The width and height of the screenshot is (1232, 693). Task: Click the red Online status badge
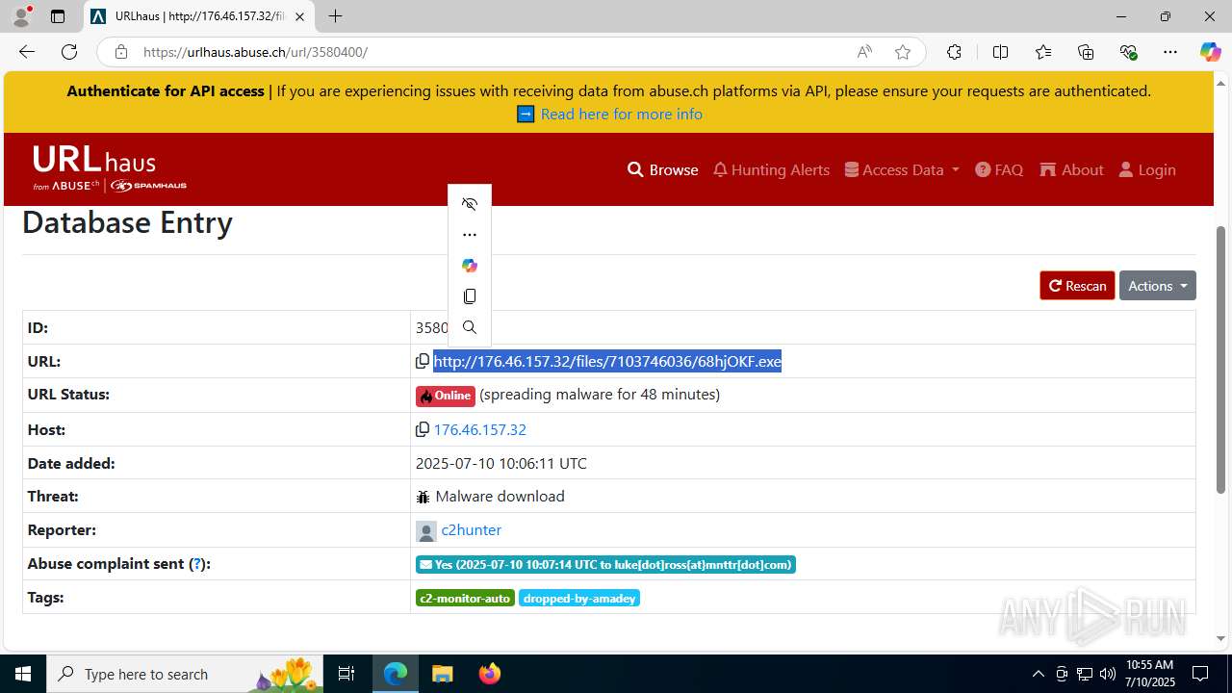(x=446, y=396)
